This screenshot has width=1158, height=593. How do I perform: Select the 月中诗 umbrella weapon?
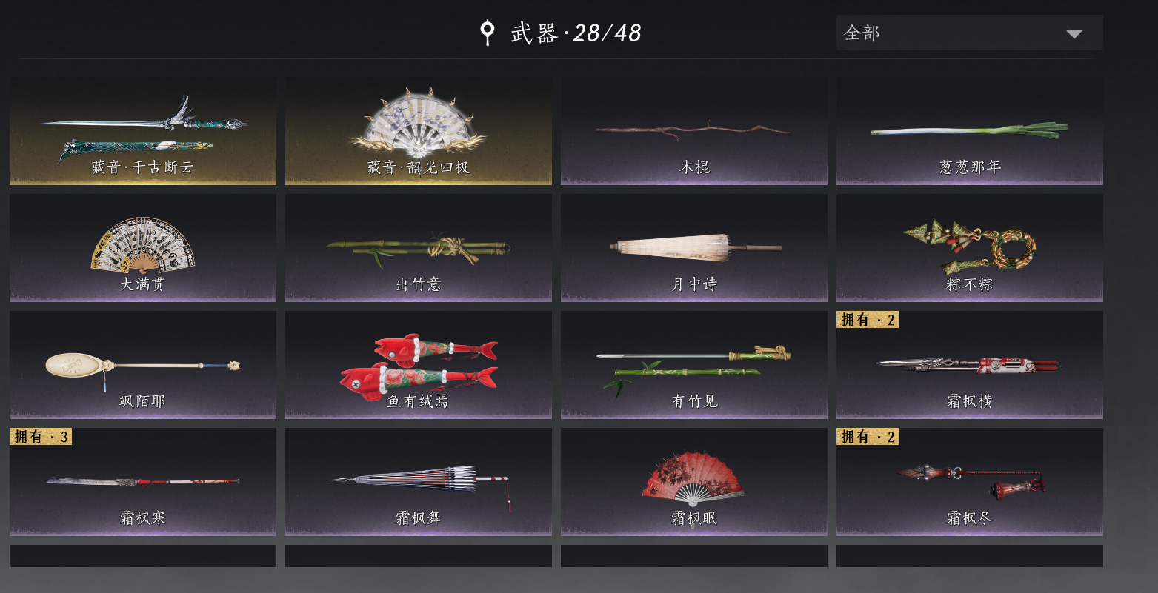[694, 248]
